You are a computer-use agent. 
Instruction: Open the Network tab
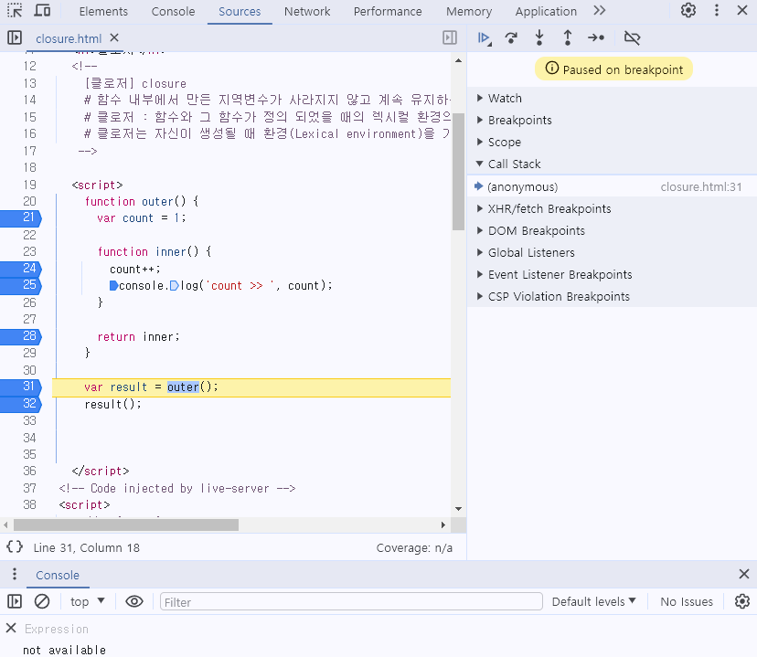pos(307,11)
